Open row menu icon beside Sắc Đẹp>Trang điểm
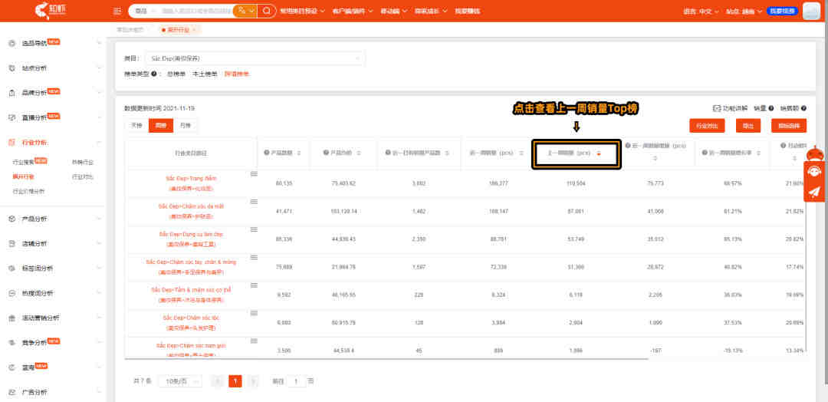The height and width of the screenshot is (402, 828). [254, 174]
